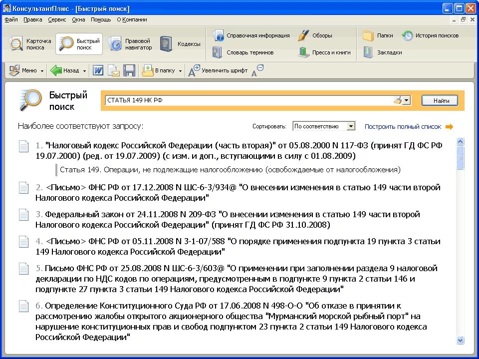This screenshot has width=479, height=359.
Task: Save to file floppy disk icon
Action: (x=129, y=70)
